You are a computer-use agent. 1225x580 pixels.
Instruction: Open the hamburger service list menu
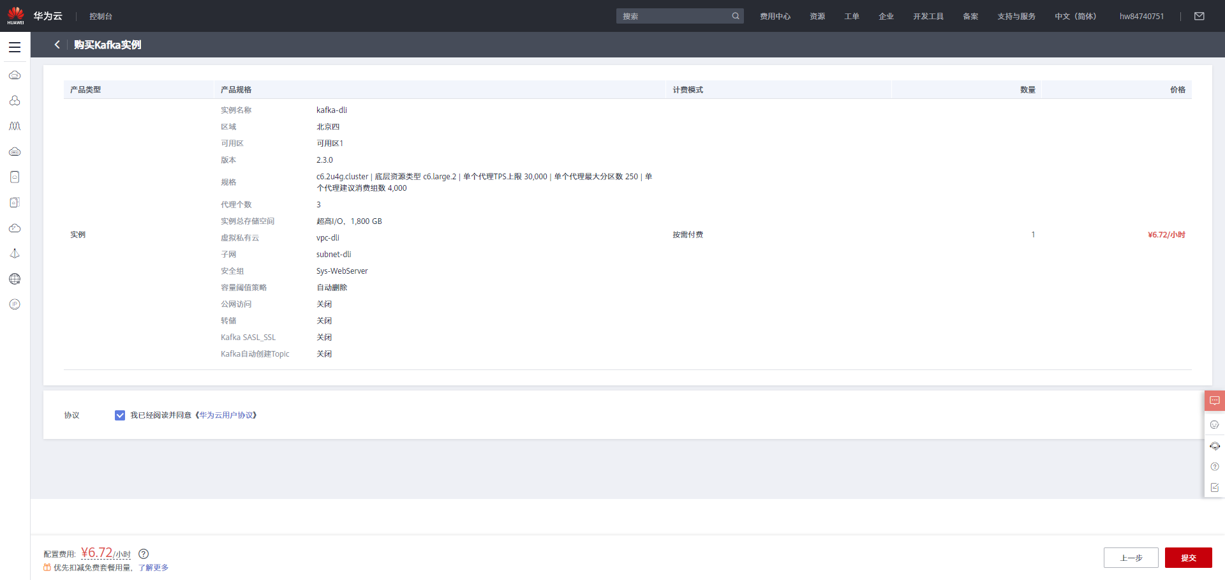click(x=15, y=47)
